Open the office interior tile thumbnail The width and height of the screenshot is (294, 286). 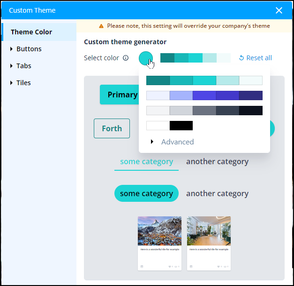point(209,230)
